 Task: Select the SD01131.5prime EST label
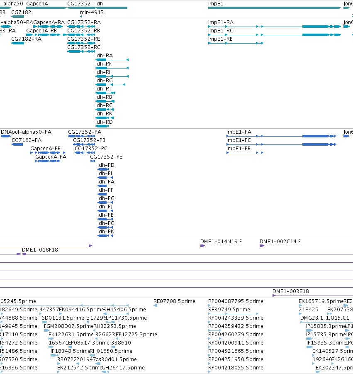coord(63,318)
